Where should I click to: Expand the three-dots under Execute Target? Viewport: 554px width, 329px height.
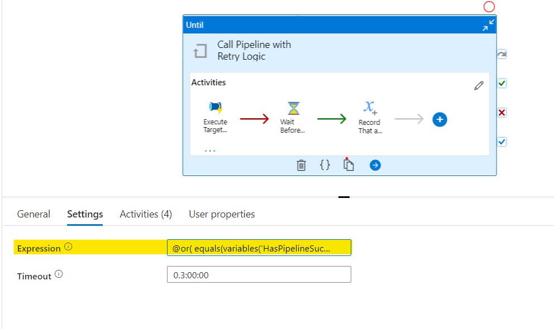coord(210,151)
